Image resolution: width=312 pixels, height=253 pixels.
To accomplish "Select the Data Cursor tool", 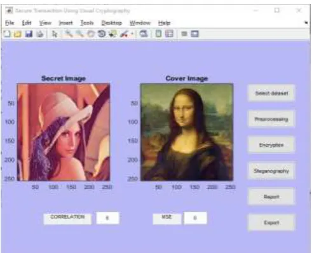I will 112,34.
